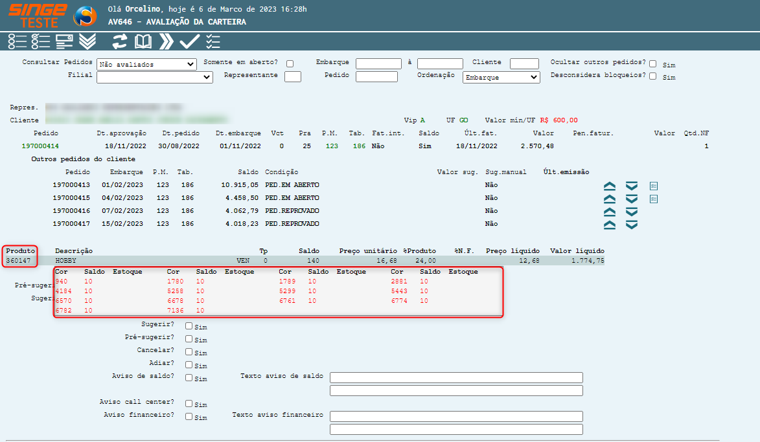This screenshot has width=760, height=442.
Task: Click the checklist icon beside order 197000415
Action: coord(654,199)
